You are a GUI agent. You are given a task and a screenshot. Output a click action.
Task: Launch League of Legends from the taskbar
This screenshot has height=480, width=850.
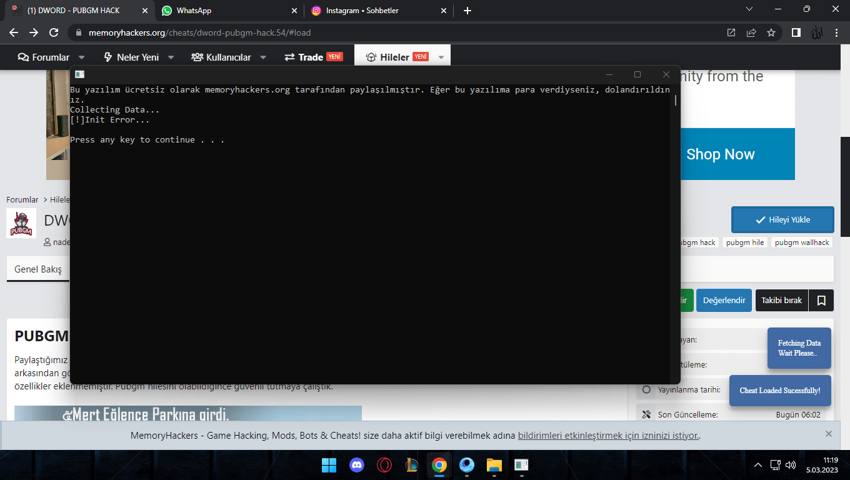pos(411,465)
